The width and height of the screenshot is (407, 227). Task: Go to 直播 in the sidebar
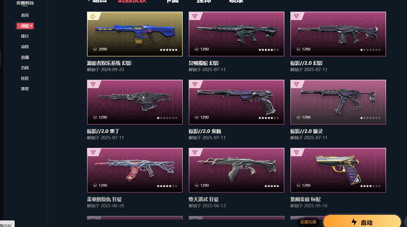point(25,57)
